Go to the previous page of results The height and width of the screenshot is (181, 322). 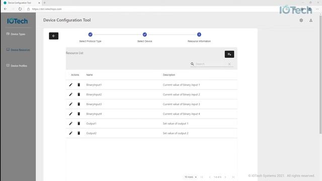pos(210,177)
